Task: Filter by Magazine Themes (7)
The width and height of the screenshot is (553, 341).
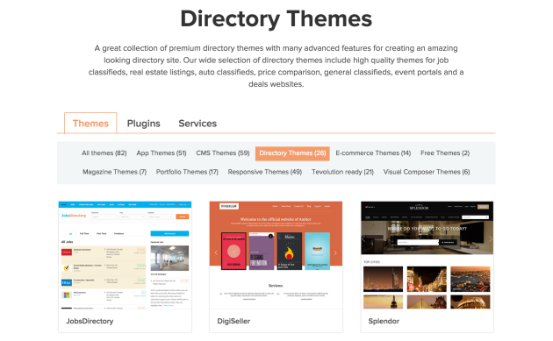Action: point(115,172)
